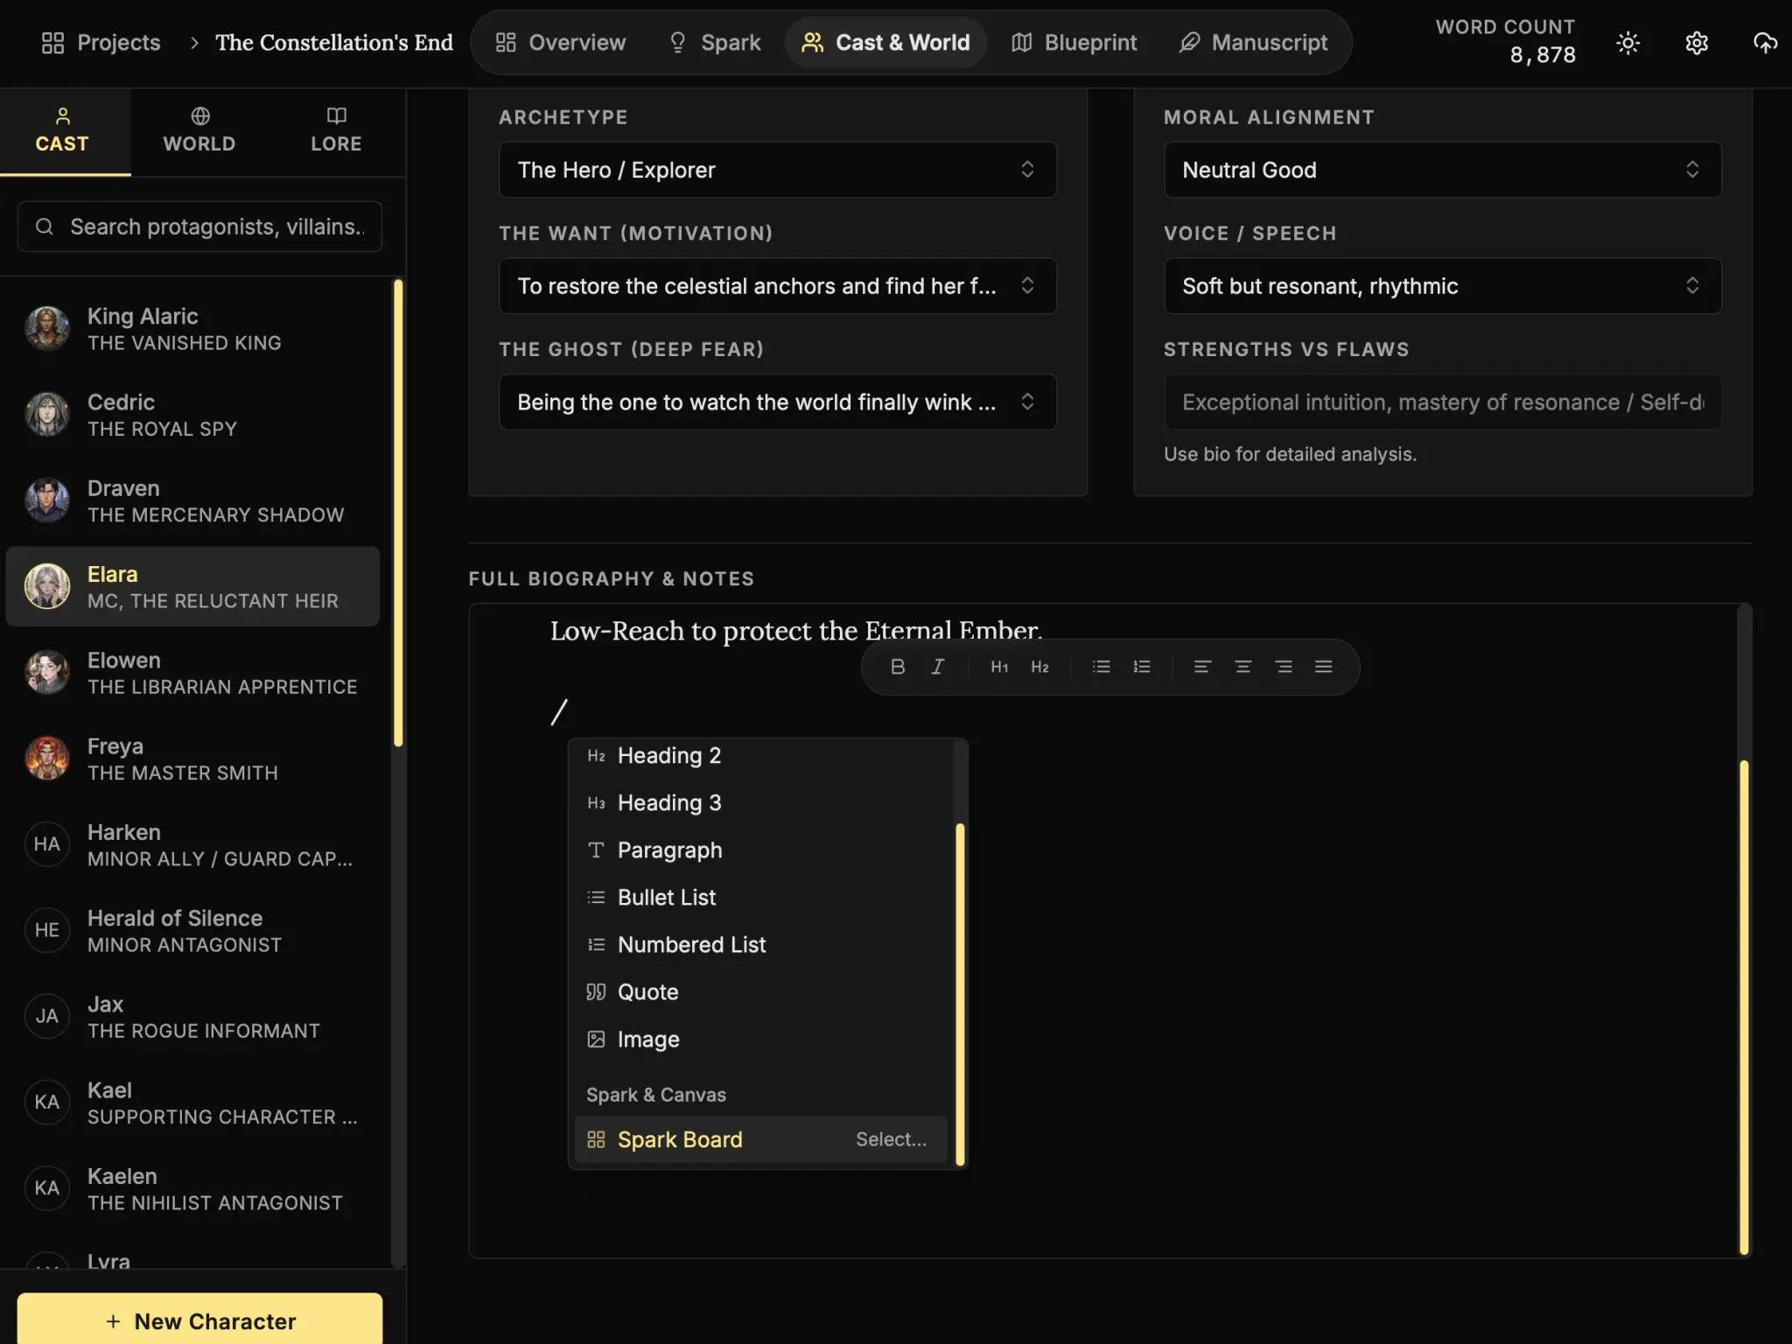This screenshot has width=1792, height=1344.
Task: Center align text via toolbar icon
Action: [x=1242, y=667]
